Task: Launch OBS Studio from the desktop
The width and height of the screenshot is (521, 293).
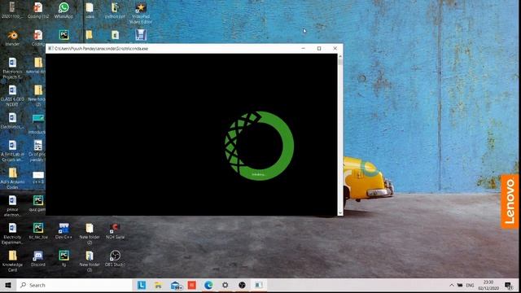Action: tap(115, 259)
